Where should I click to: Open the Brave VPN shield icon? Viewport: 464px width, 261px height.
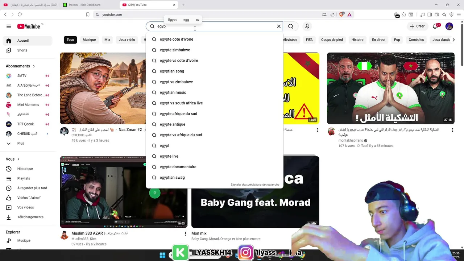(x=451, y=14)
